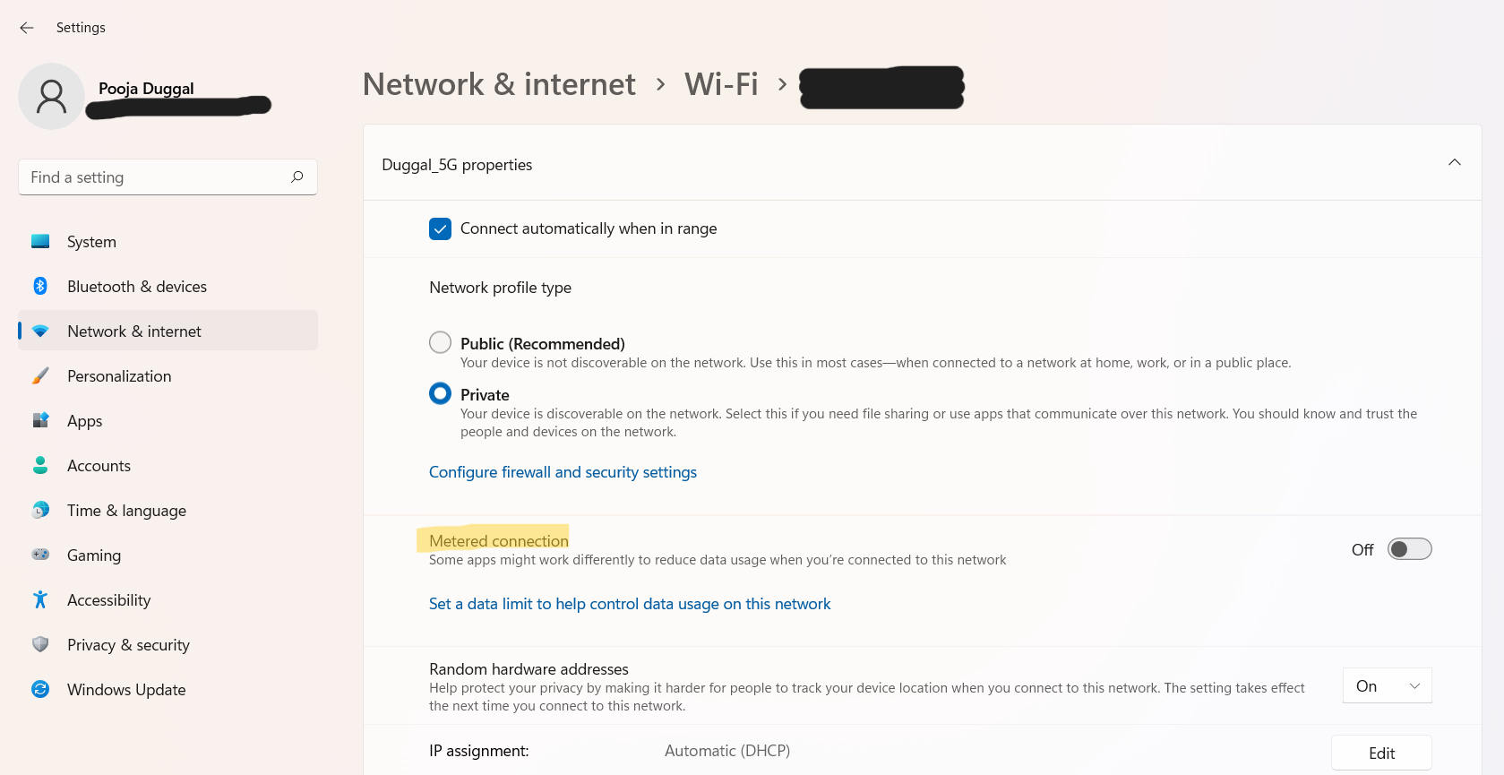Viewport: 1504px width, 775px height.
Task: Collapse the Duggal_5G properties section
Action: [x=1454, y=163]
